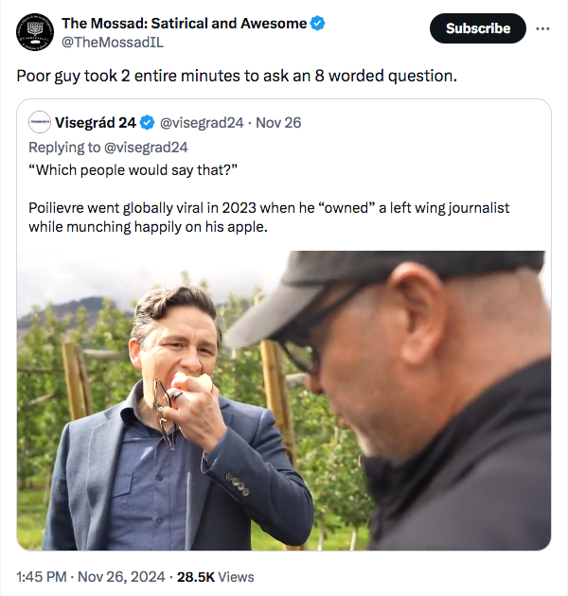Click the Visegrád 24 display name

pos(95,123)
